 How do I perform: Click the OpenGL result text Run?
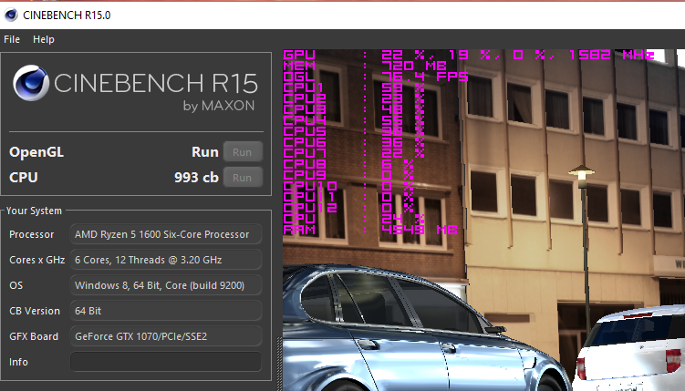(x=205, y=152)
